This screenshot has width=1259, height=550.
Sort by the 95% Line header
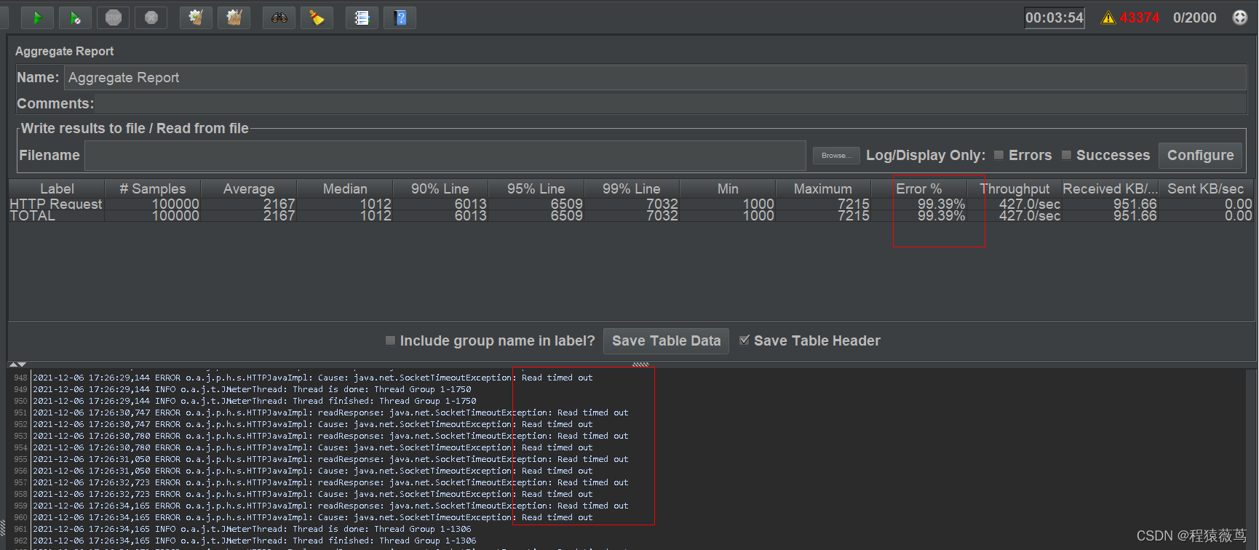(536, 188)
